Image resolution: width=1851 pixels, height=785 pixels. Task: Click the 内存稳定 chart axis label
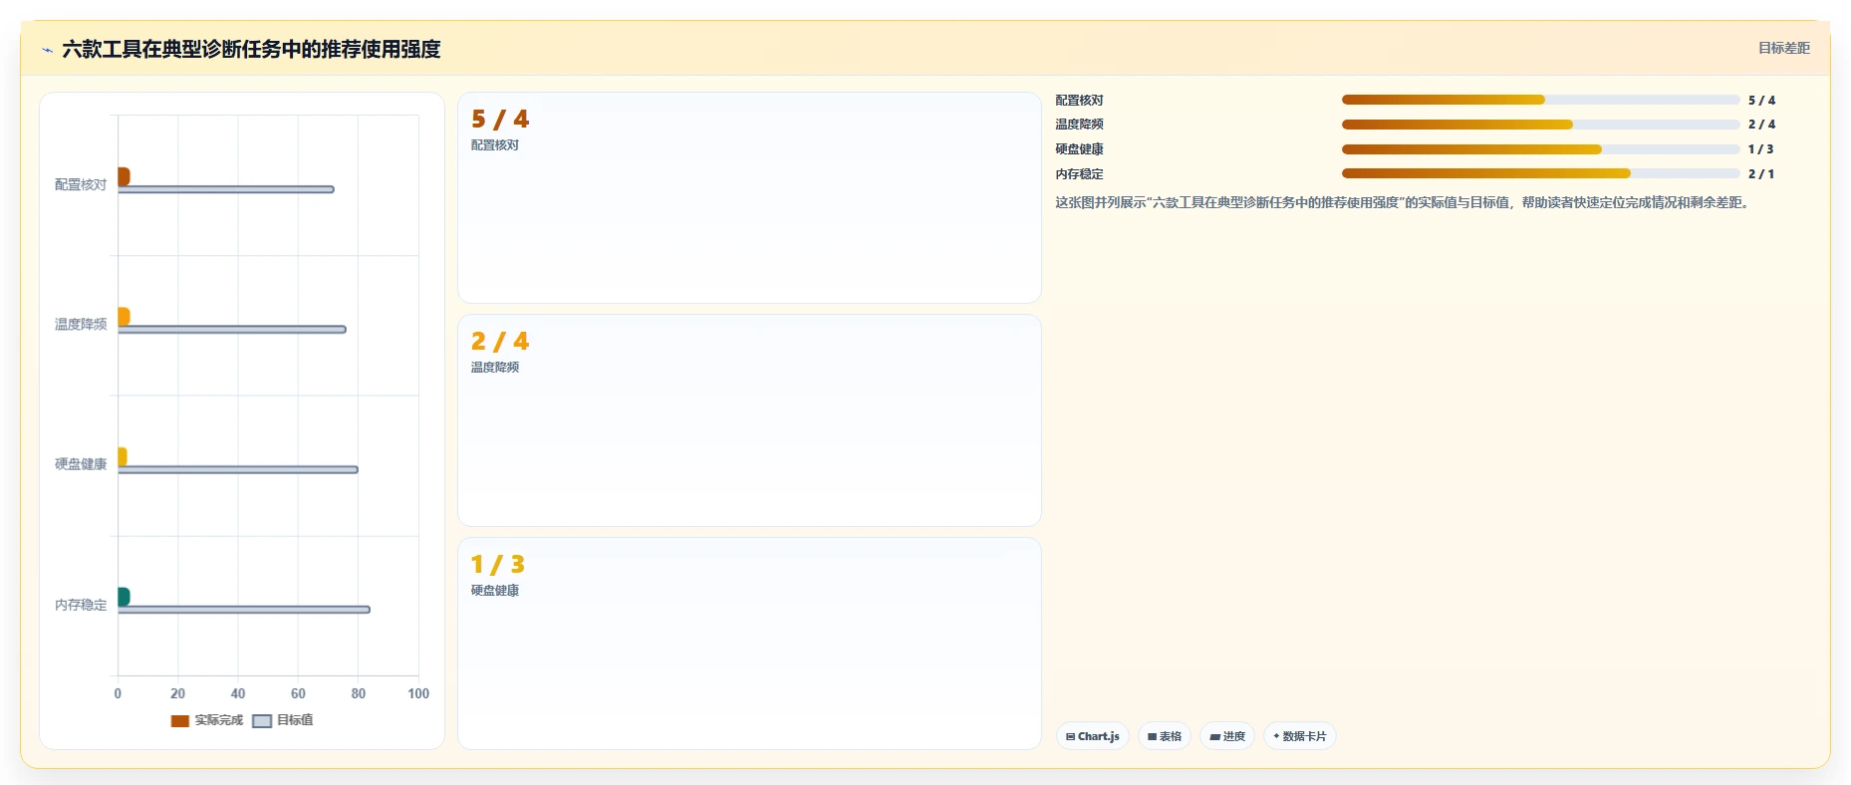[x=81, y=605]
